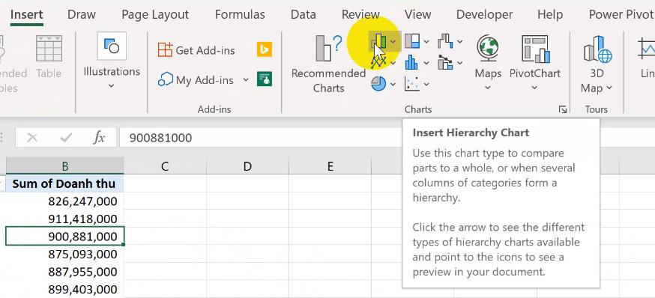The width and height of the screenshot is (655, 298).
Task: Expand the Illustrations dropdown chevron
Action: (x=111, y=86)
